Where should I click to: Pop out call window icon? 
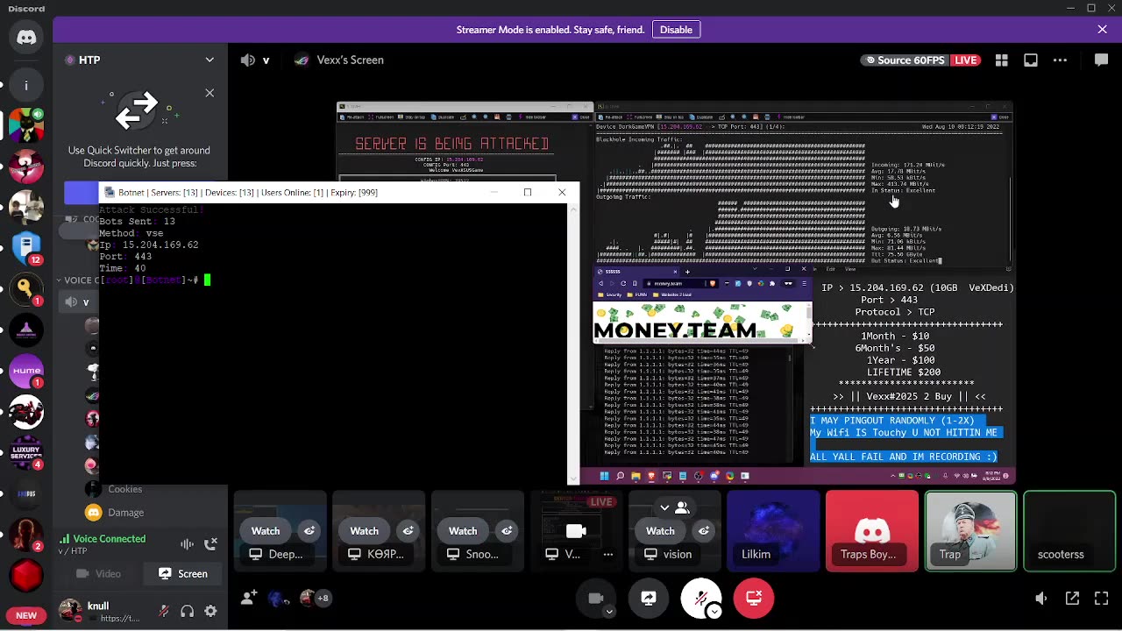(x=1072, y=598)
